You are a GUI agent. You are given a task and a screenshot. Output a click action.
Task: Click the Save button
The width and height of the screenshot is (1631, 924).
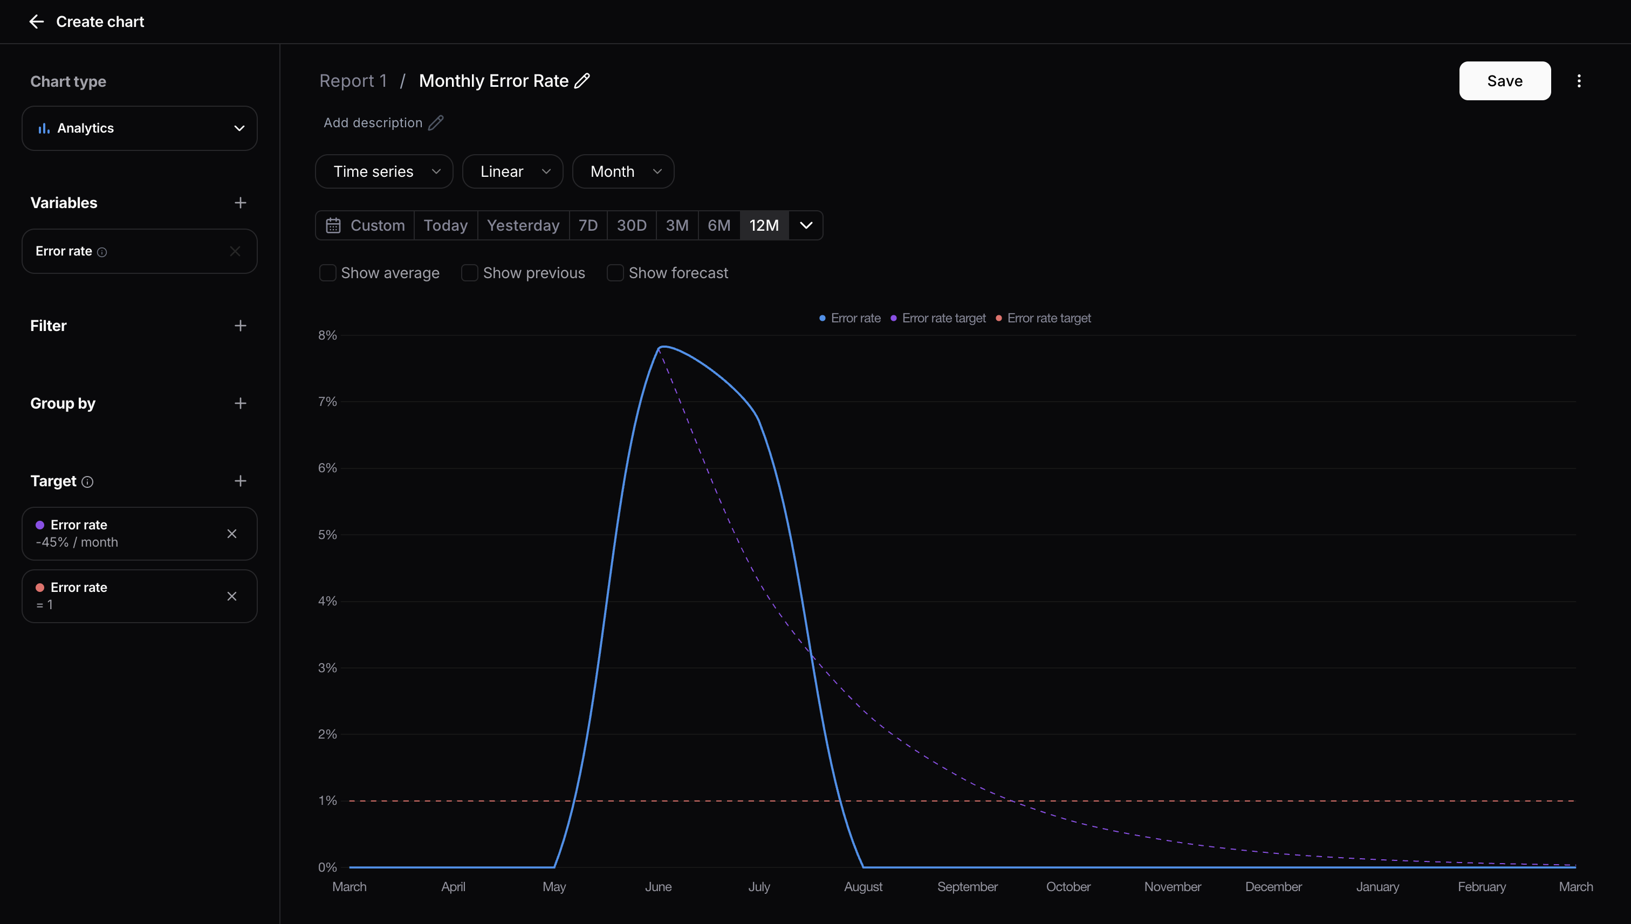point(1505,81)
